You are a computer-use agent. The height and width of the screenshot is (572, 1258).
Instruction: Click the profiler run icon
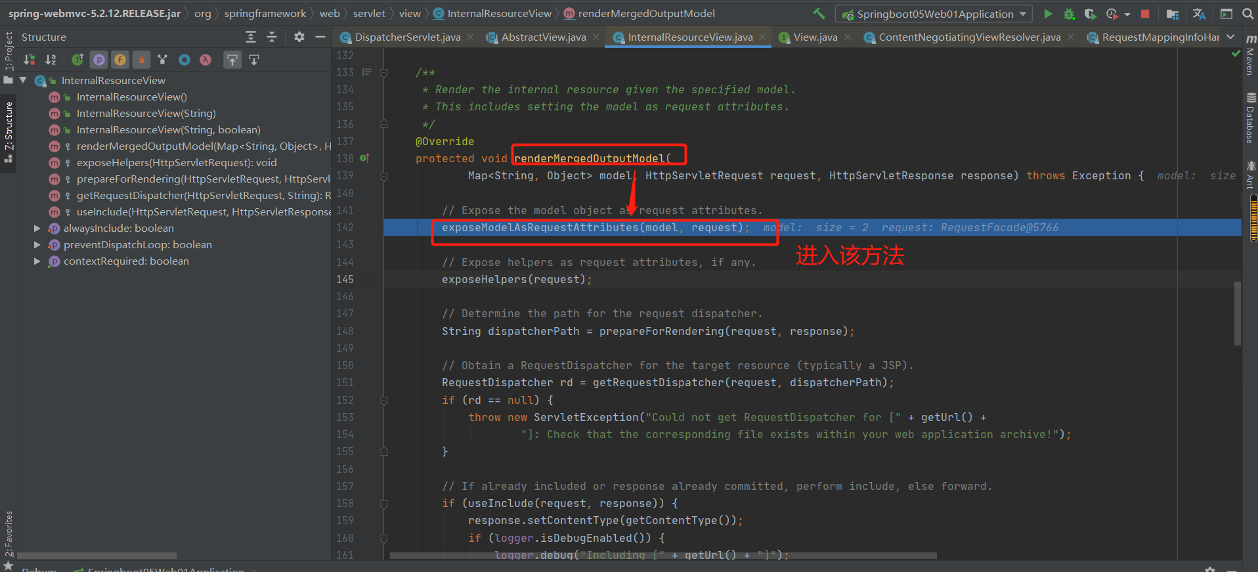click(x=1112, y=14)
